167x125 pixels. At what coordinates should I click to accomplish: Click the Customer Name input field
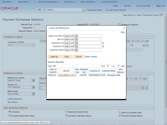90,50
